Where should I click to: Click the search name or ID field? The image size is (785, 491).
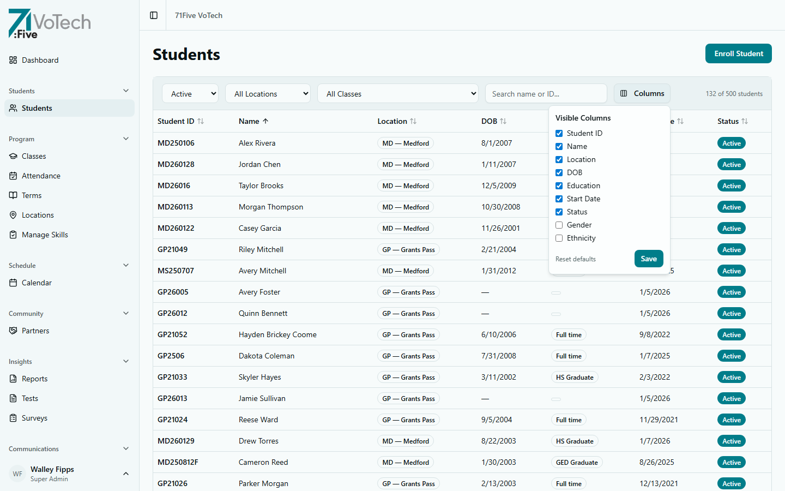pyautogui.click(x=546, y=93)
